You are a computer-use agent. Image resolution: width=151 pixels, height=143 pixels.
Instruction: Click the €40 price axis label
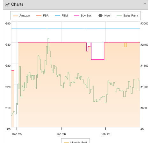[x=8, y=45]
